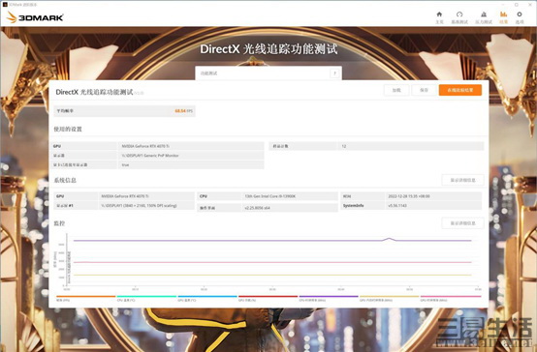This screenshot has width=537, height=352.
Task: Go to the Home (主页) page
Action: point(439,17)
